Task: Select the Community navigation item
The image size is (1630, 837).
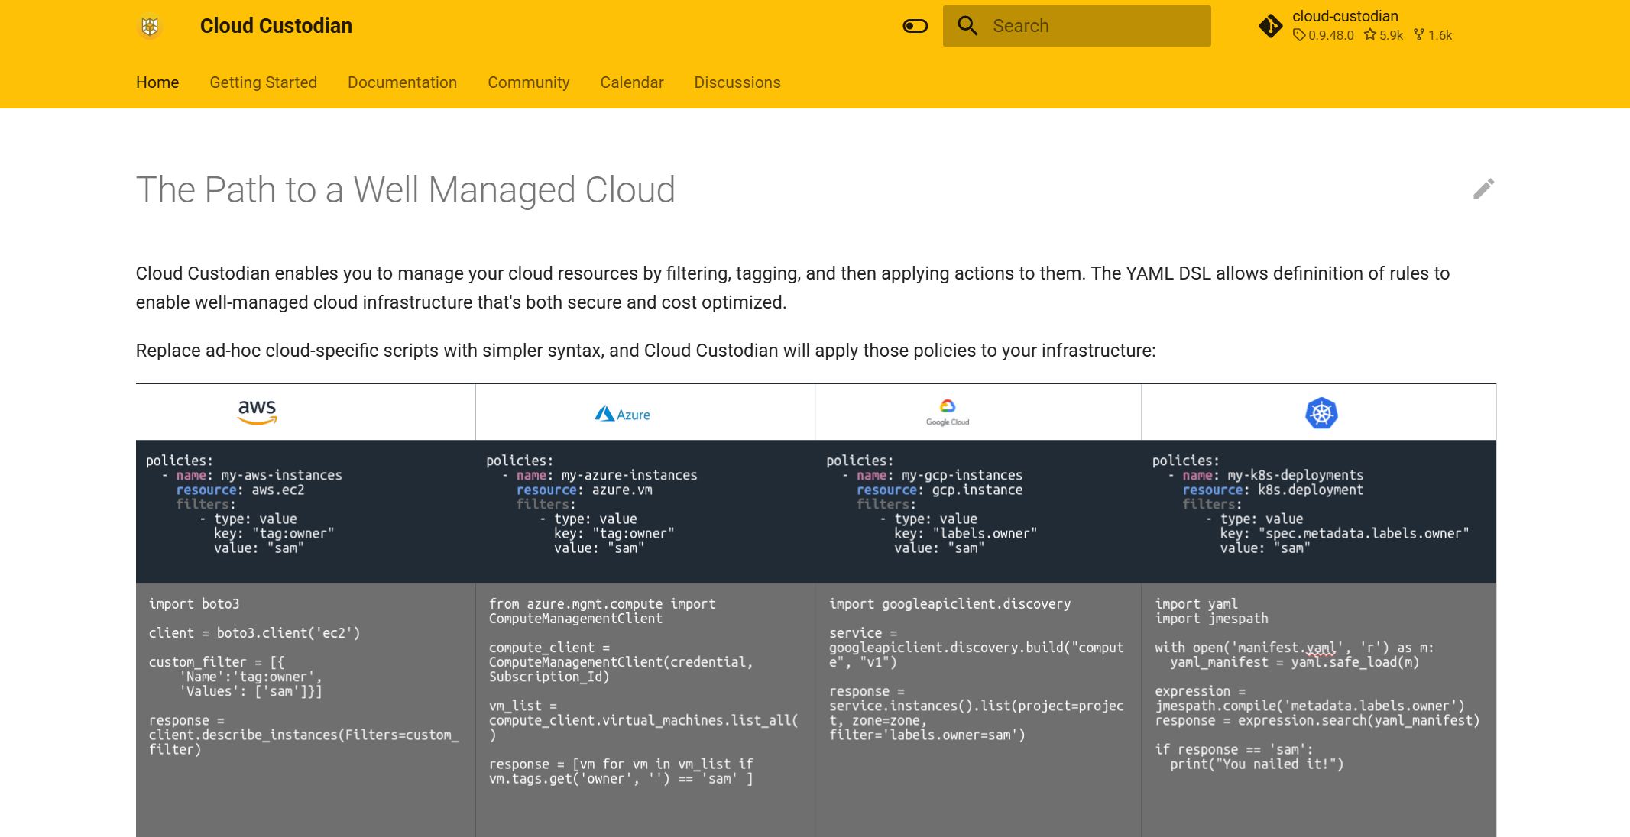Action: tap(528, 82)
